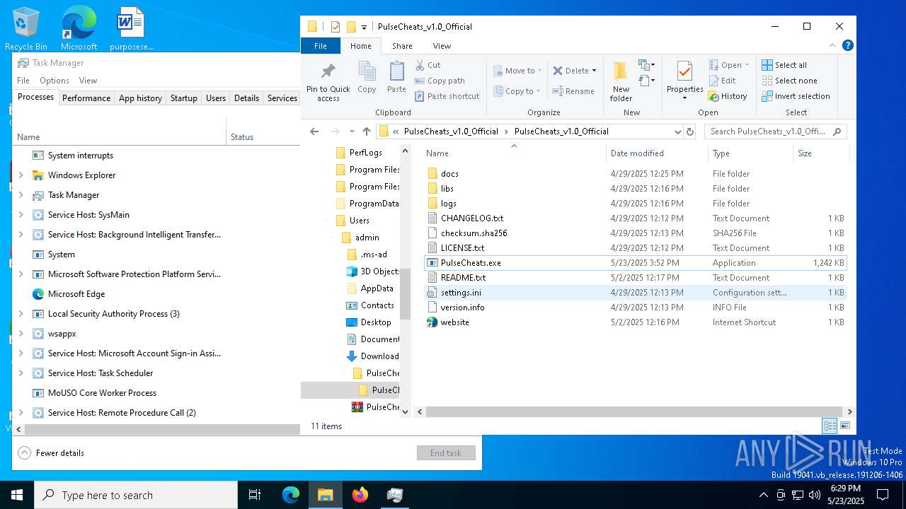Sort files by Date modified column
The height and width of the screenshot is (509, 906).
656,153
